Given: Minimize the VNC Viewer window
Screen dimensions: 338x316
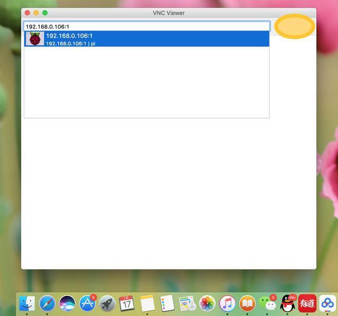Looking at the screenshot, I should point(36,13).
